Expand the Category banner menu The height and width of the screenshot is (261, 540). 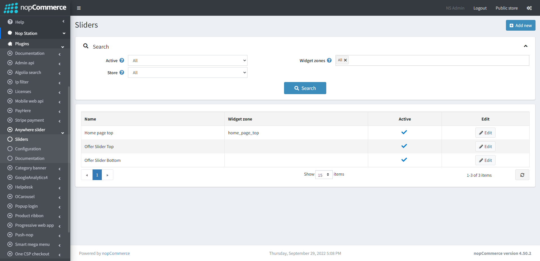(31, 168)
